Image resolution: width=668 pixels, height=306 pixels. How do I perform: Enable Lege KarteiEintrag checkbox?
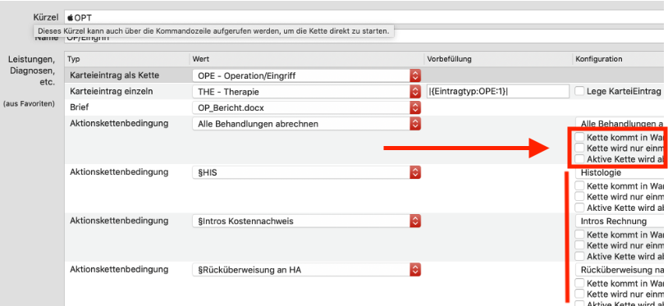point(579,90)
